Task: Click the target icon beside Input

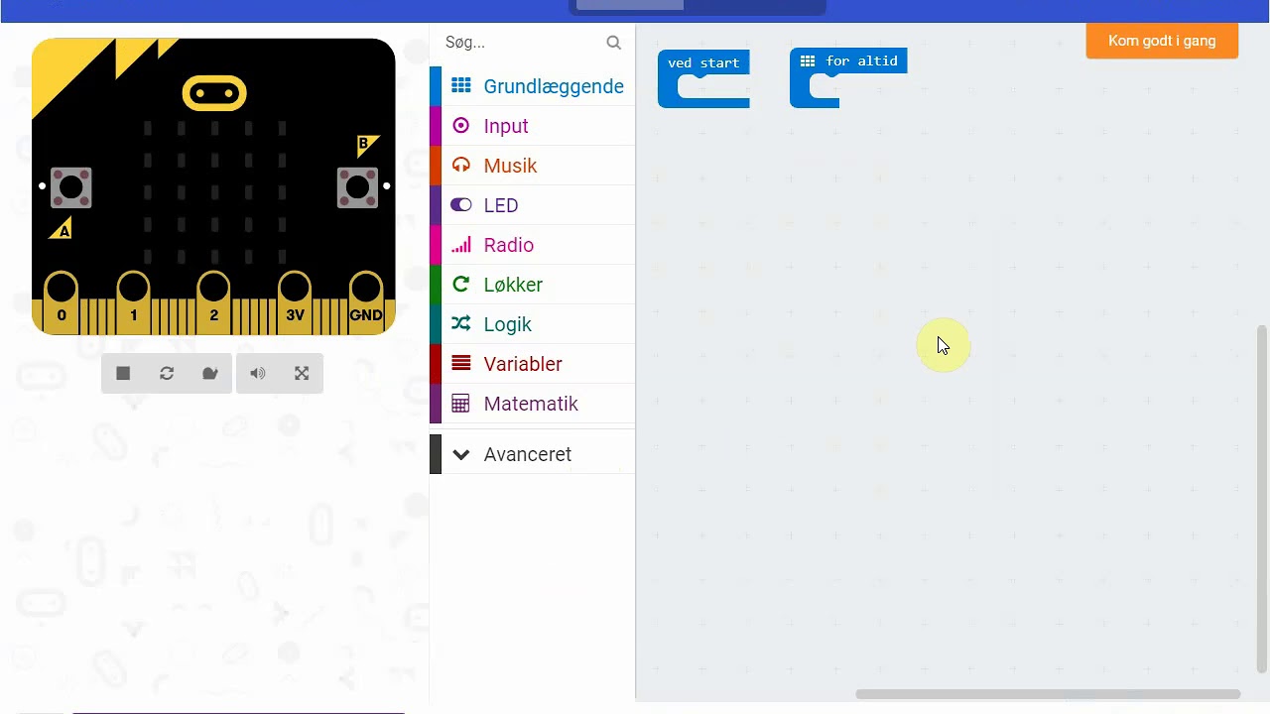Action: pyautogui.click(x=460, y=125)
